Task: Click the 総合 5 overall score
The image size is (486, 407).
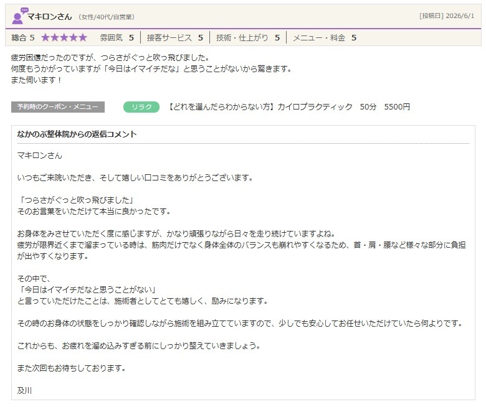Action: [x=23, y=38]
